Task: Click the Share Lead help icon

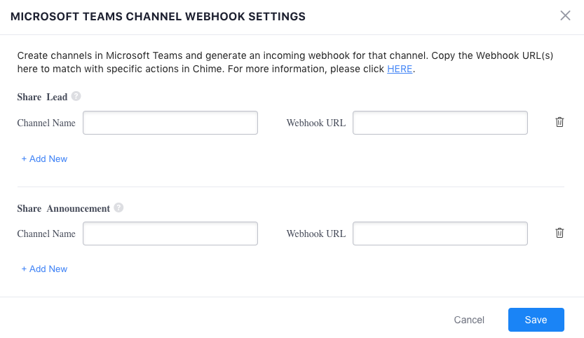Action: click(x=76, y=96)
